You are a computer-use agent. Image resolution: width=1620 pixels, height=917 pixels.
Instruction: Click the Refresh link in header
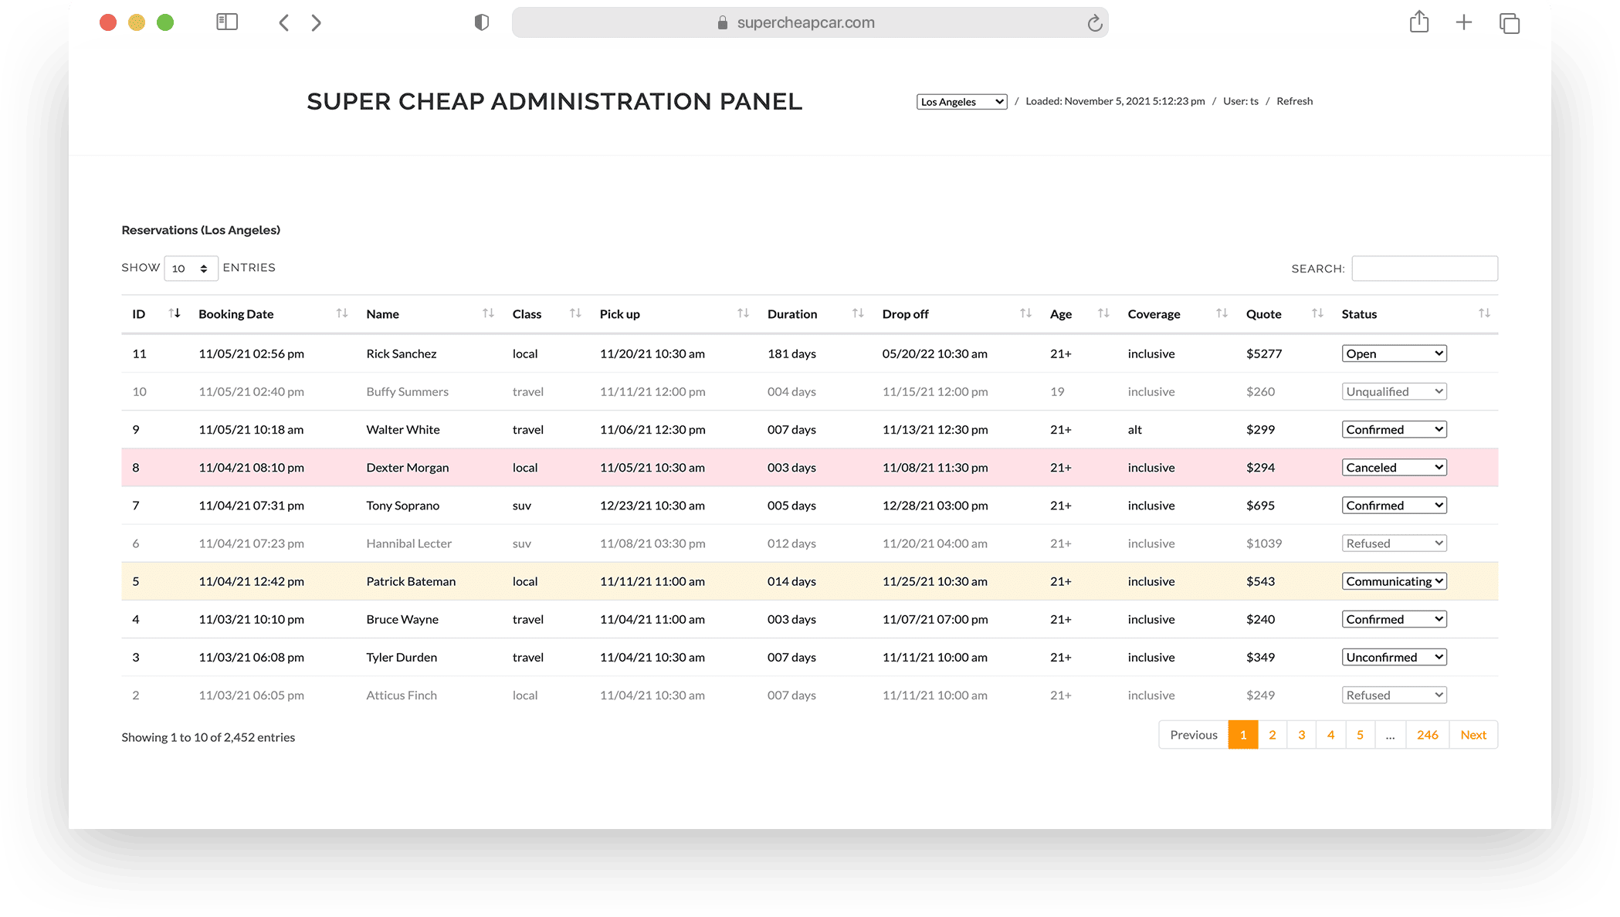point(1294,101)
